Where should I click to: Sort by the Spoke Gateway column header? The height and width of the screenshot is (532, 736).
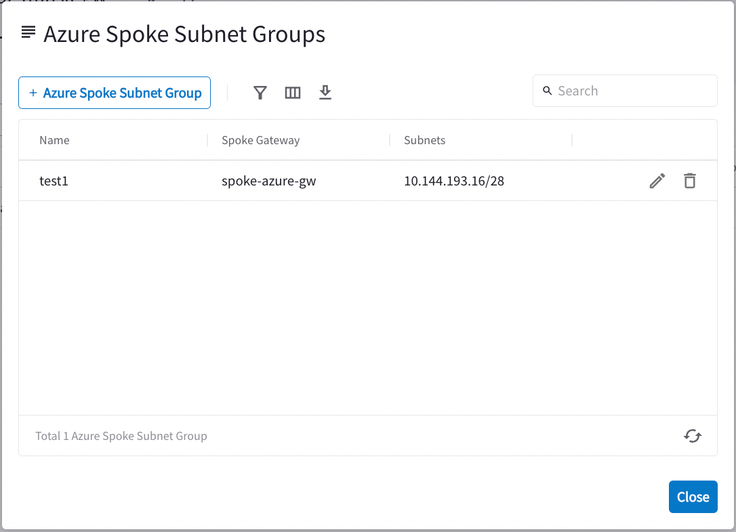pyautogui.click(x=260, y=140)
